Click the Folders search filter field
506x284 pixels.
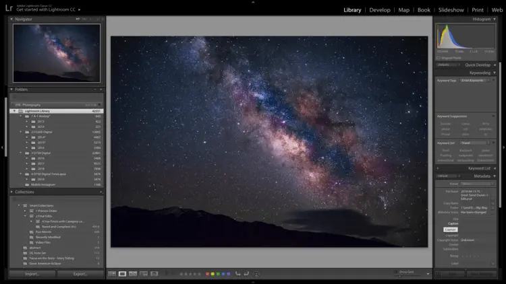pos(57,97)
